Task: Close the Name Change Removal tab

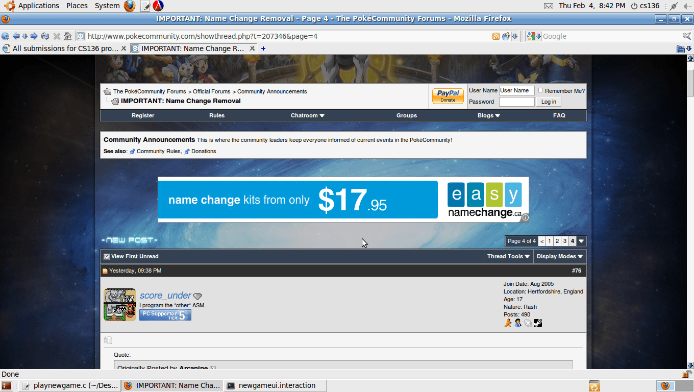Action: click(252, 48)
